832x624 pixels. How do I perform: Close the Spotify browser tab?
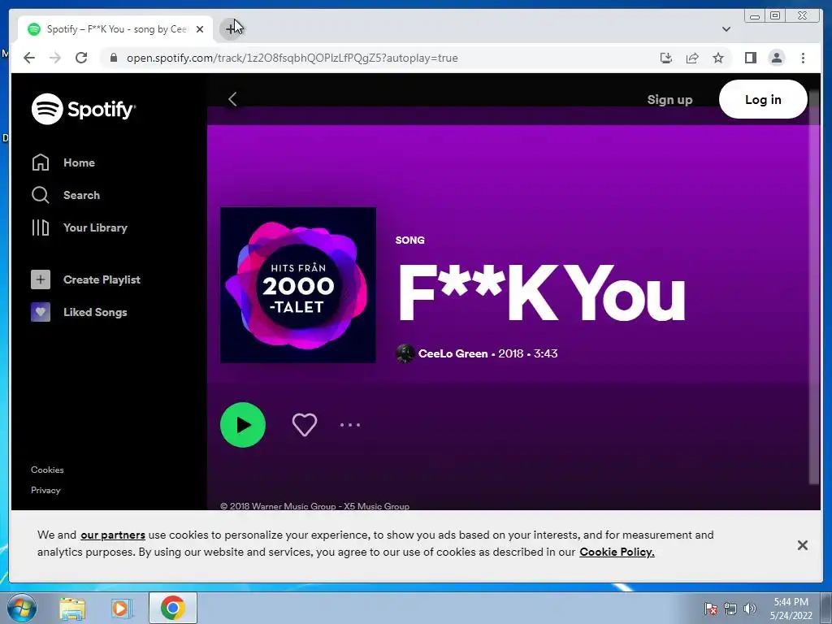coord(200,29)
